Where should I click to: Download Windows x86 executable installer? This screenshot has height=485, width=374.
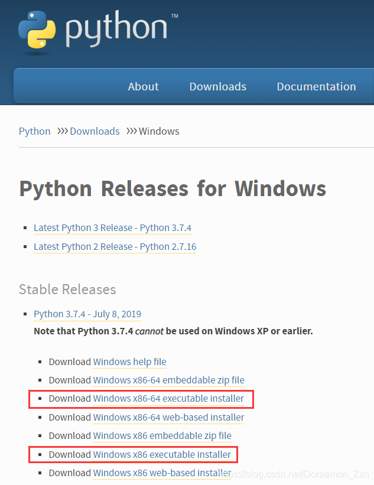(162, 454)
